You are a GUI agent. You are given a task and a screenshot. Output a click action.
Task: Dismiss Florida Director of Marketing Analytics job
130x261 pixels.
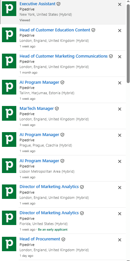[x=120, y=214]
